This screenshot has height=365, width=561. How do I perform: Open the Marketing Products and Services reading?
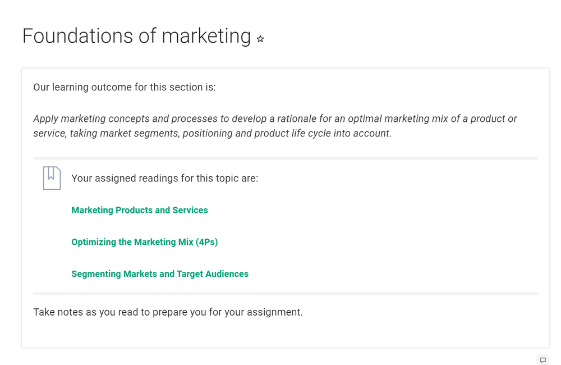[140, 210]
